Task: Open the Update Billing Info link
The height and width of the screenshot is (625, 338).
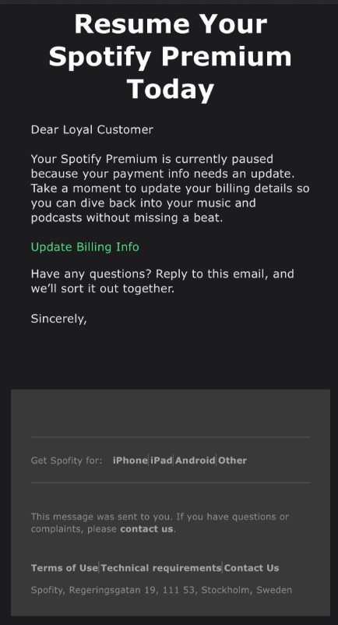Action: click(x=85, y=247)
